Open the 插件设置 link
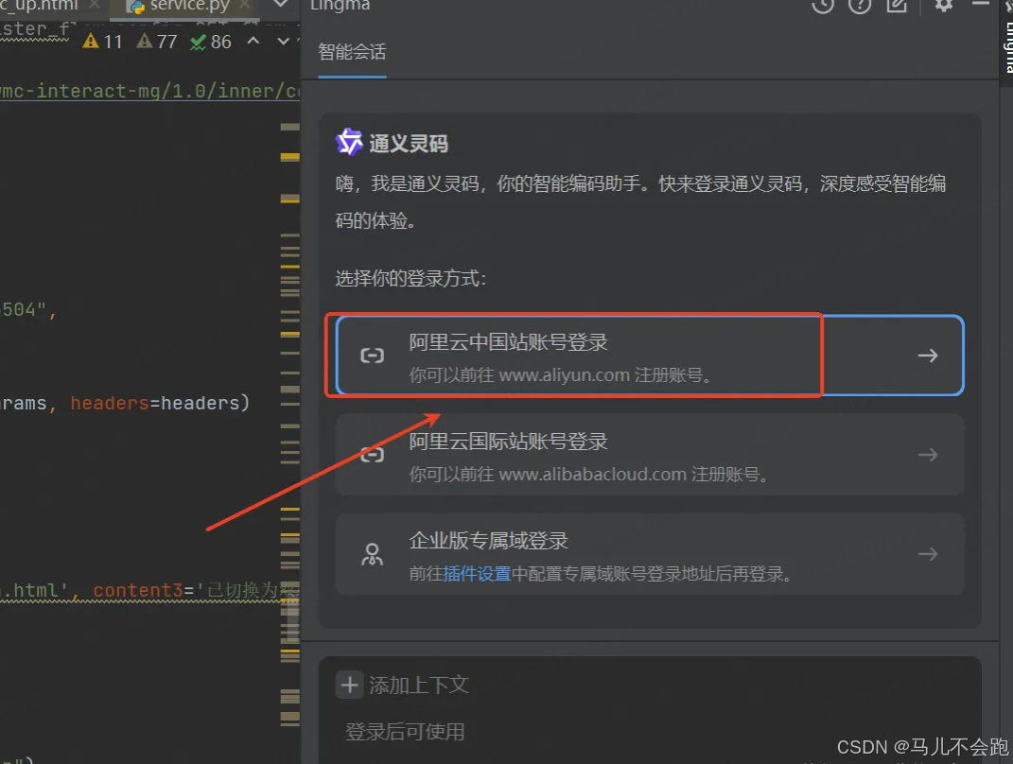This screenshot has height=764, width=1013. click(477, 574)
